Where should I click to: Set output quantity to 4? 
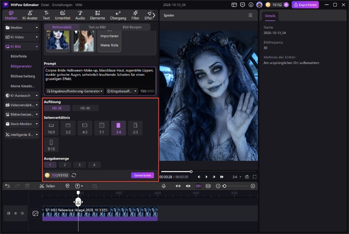click(x=94, y=165)
